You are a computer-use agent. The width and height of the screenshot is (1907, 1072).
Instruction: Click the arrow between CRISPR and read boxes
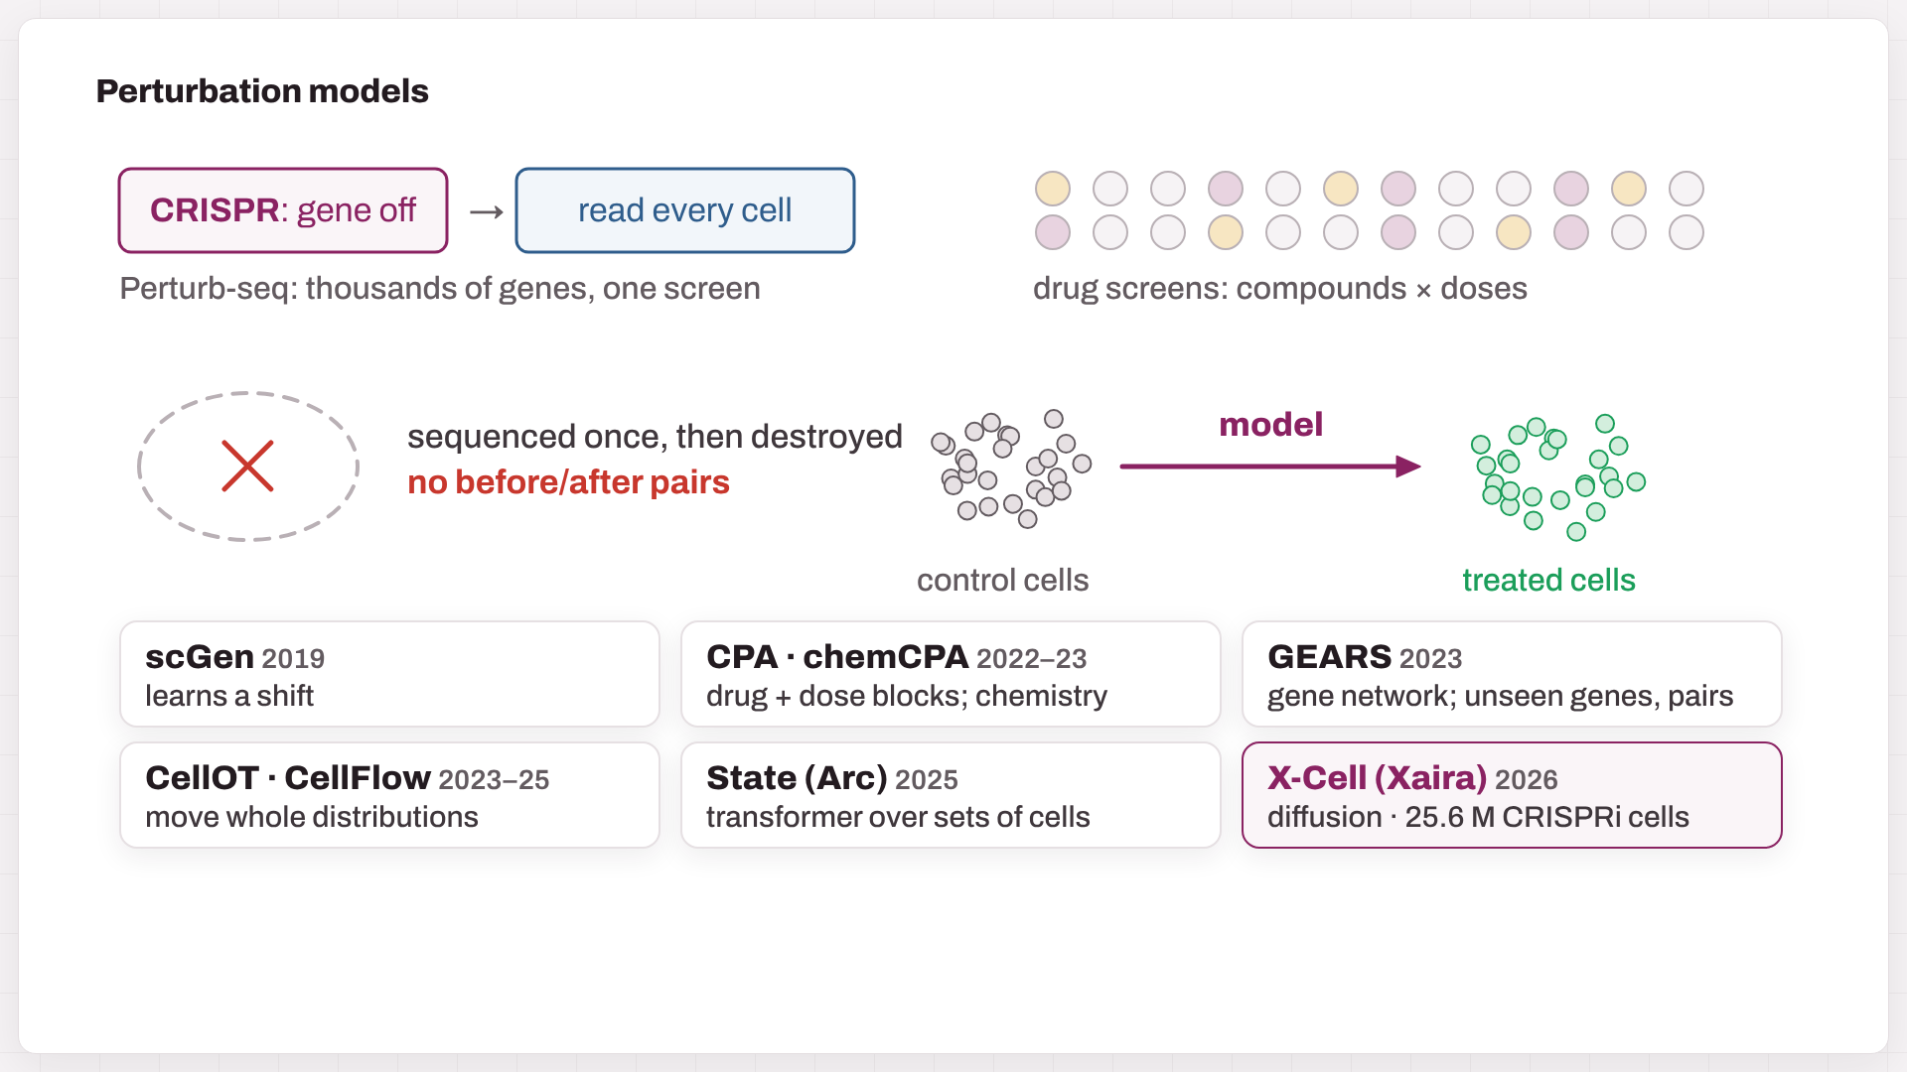[487, 211]
